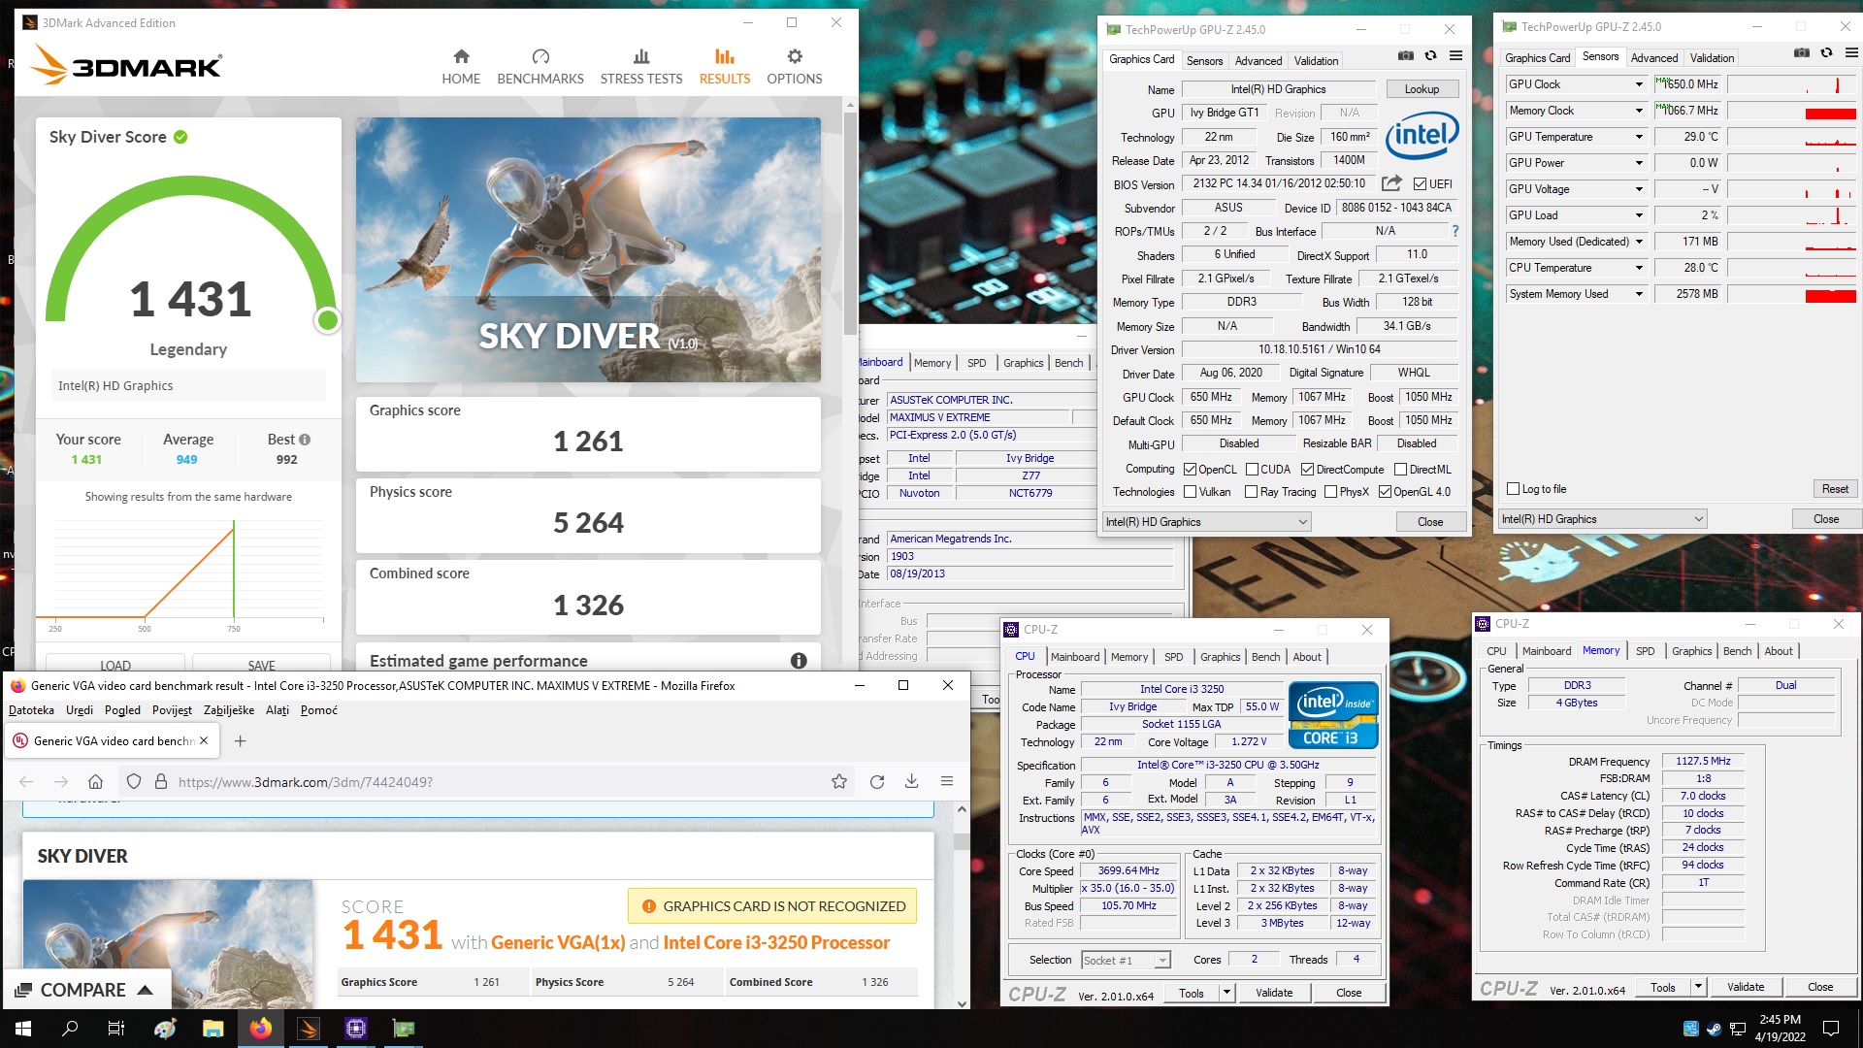The height and width of the screenshot is (1048, 1863).
Task: Open notification center in taskbar
Action: pos(1831,1029)
